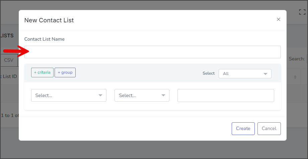The image size is (308, 159).
Task: Open the Select All dropdown
Action: pos(245,74)
